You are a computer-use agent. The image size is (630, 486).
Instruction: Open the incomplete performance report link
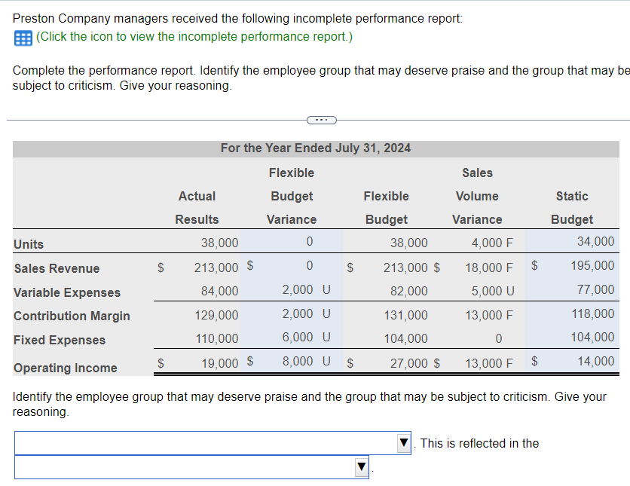click(x=194, y=37)
